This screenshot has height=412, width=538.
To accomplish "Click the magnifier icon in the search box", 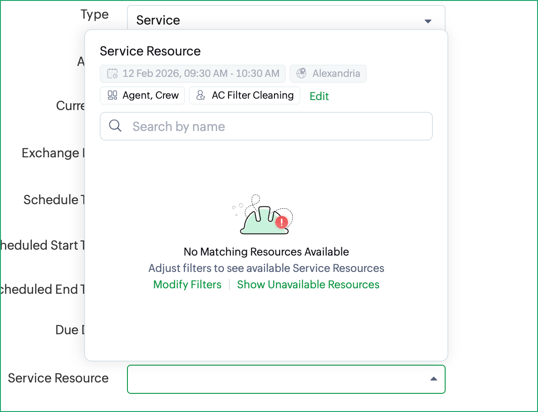I will pyautogui.click(x=116, y=126).
